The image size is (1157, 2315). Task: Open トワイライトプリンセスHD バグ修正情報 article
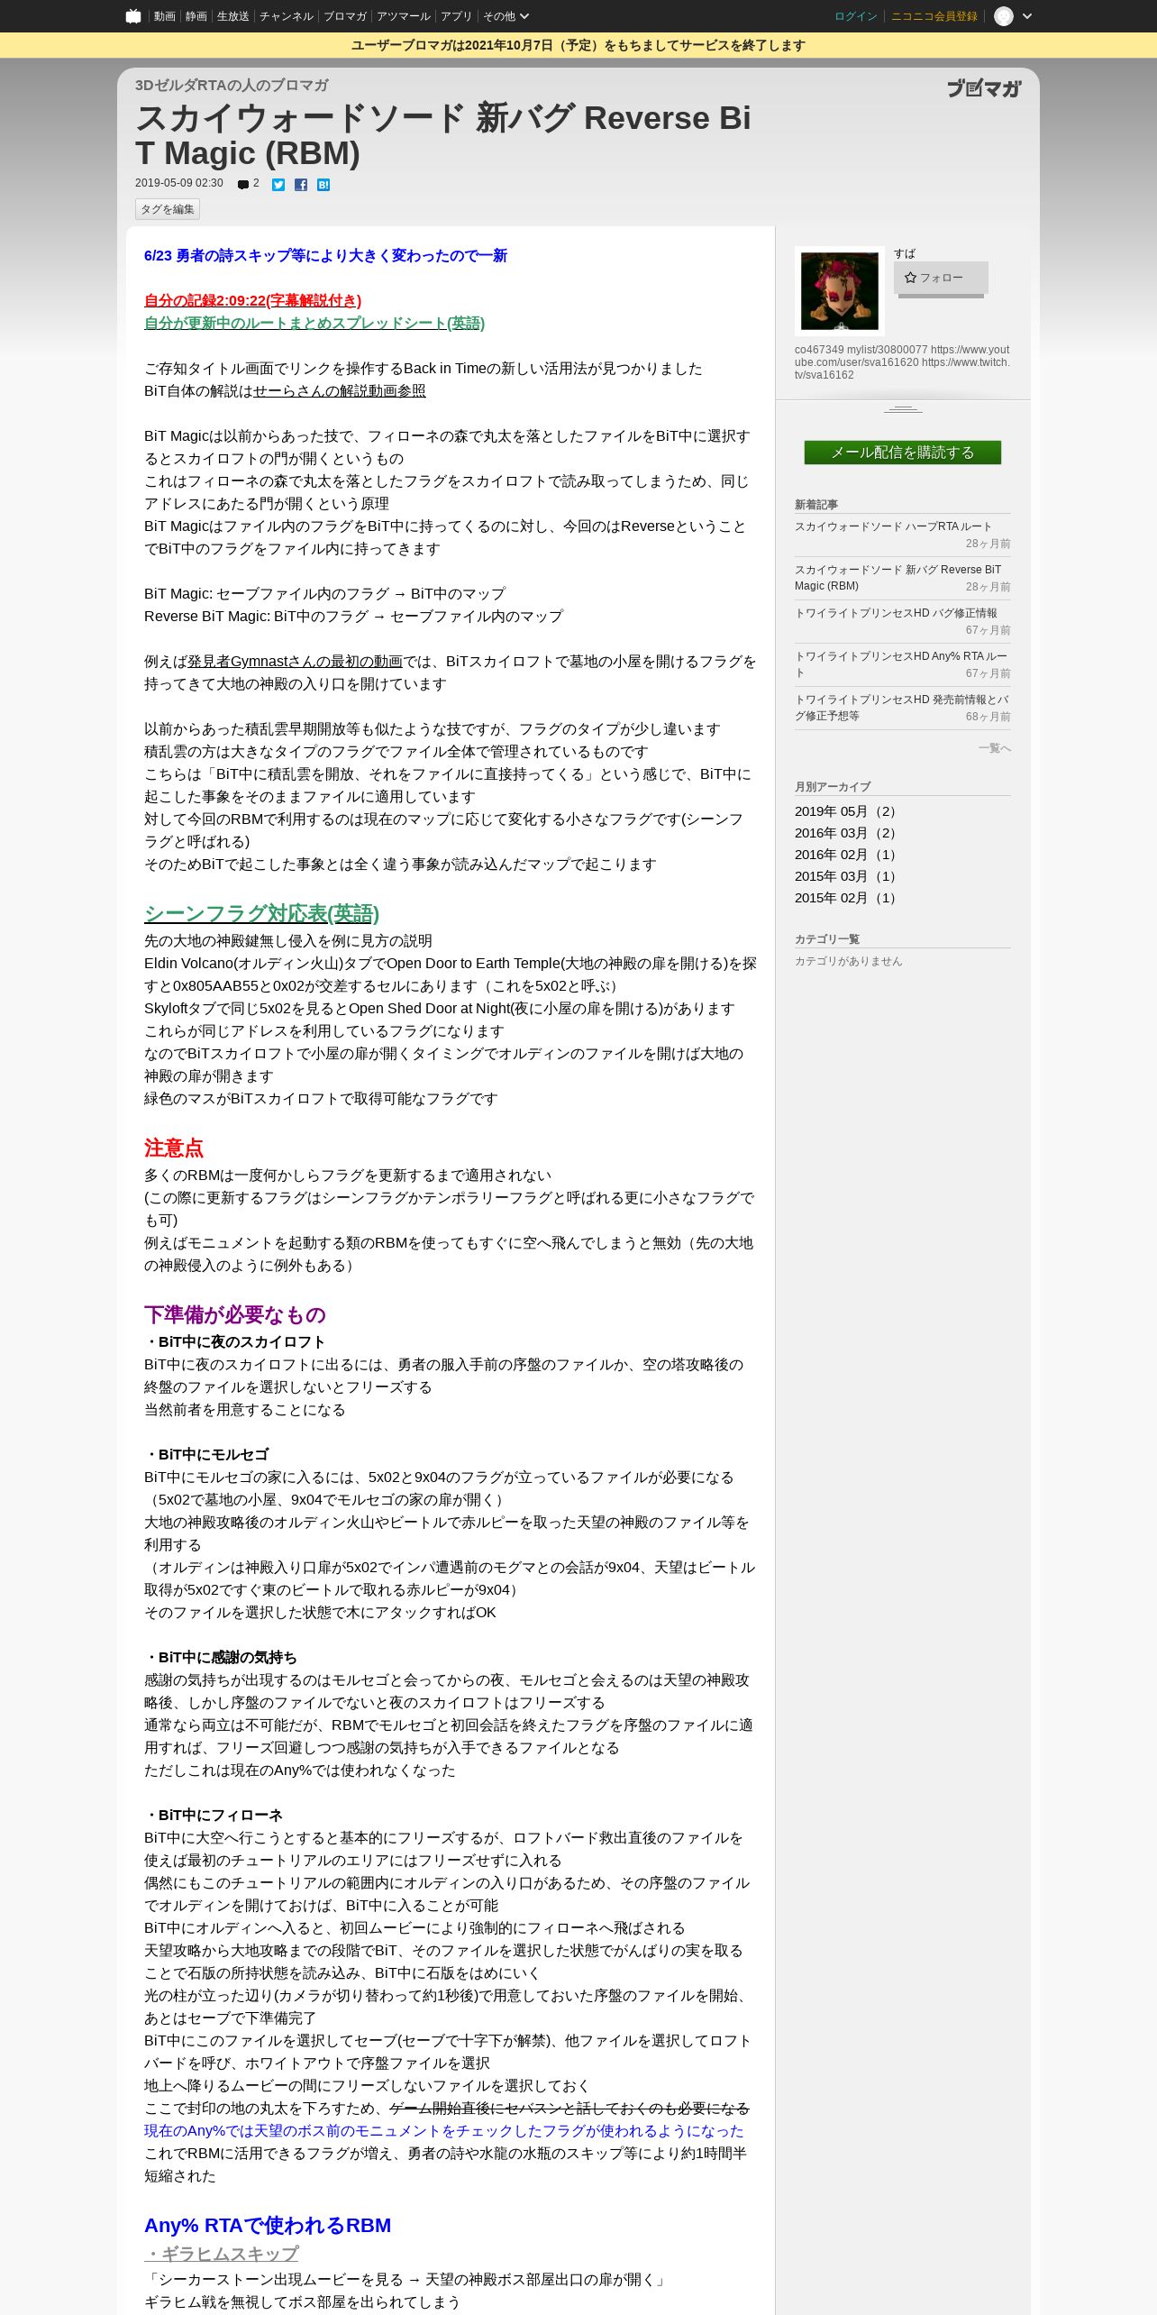click(896, 613)
